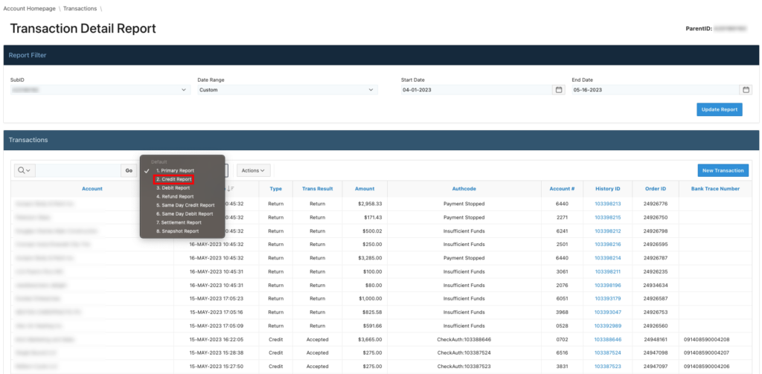This screenshot has width=762, height=374.
Task: Open History ID 103398213 link
Action: 607,203
